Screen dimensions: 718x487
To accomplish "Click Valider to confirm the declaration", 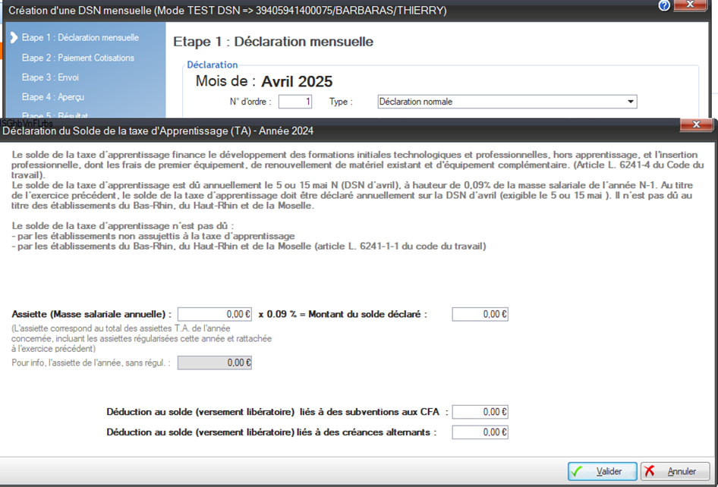I will tap(602, 471).
